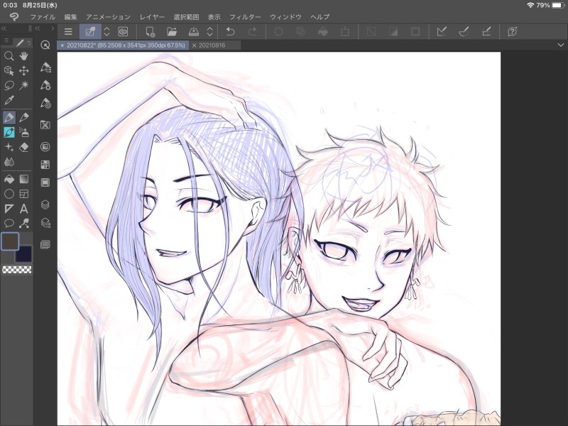Open the command bar hamburger menu

click(x=68, y=32)
